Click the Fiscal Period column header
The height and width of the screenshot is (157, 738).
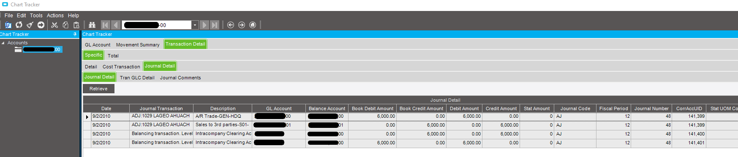click(614, 108)
